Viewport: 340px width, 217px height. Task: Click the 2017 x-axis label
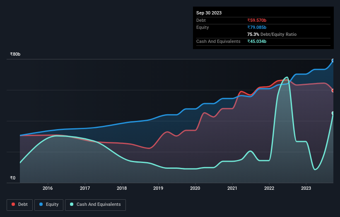tap(85, 188)
